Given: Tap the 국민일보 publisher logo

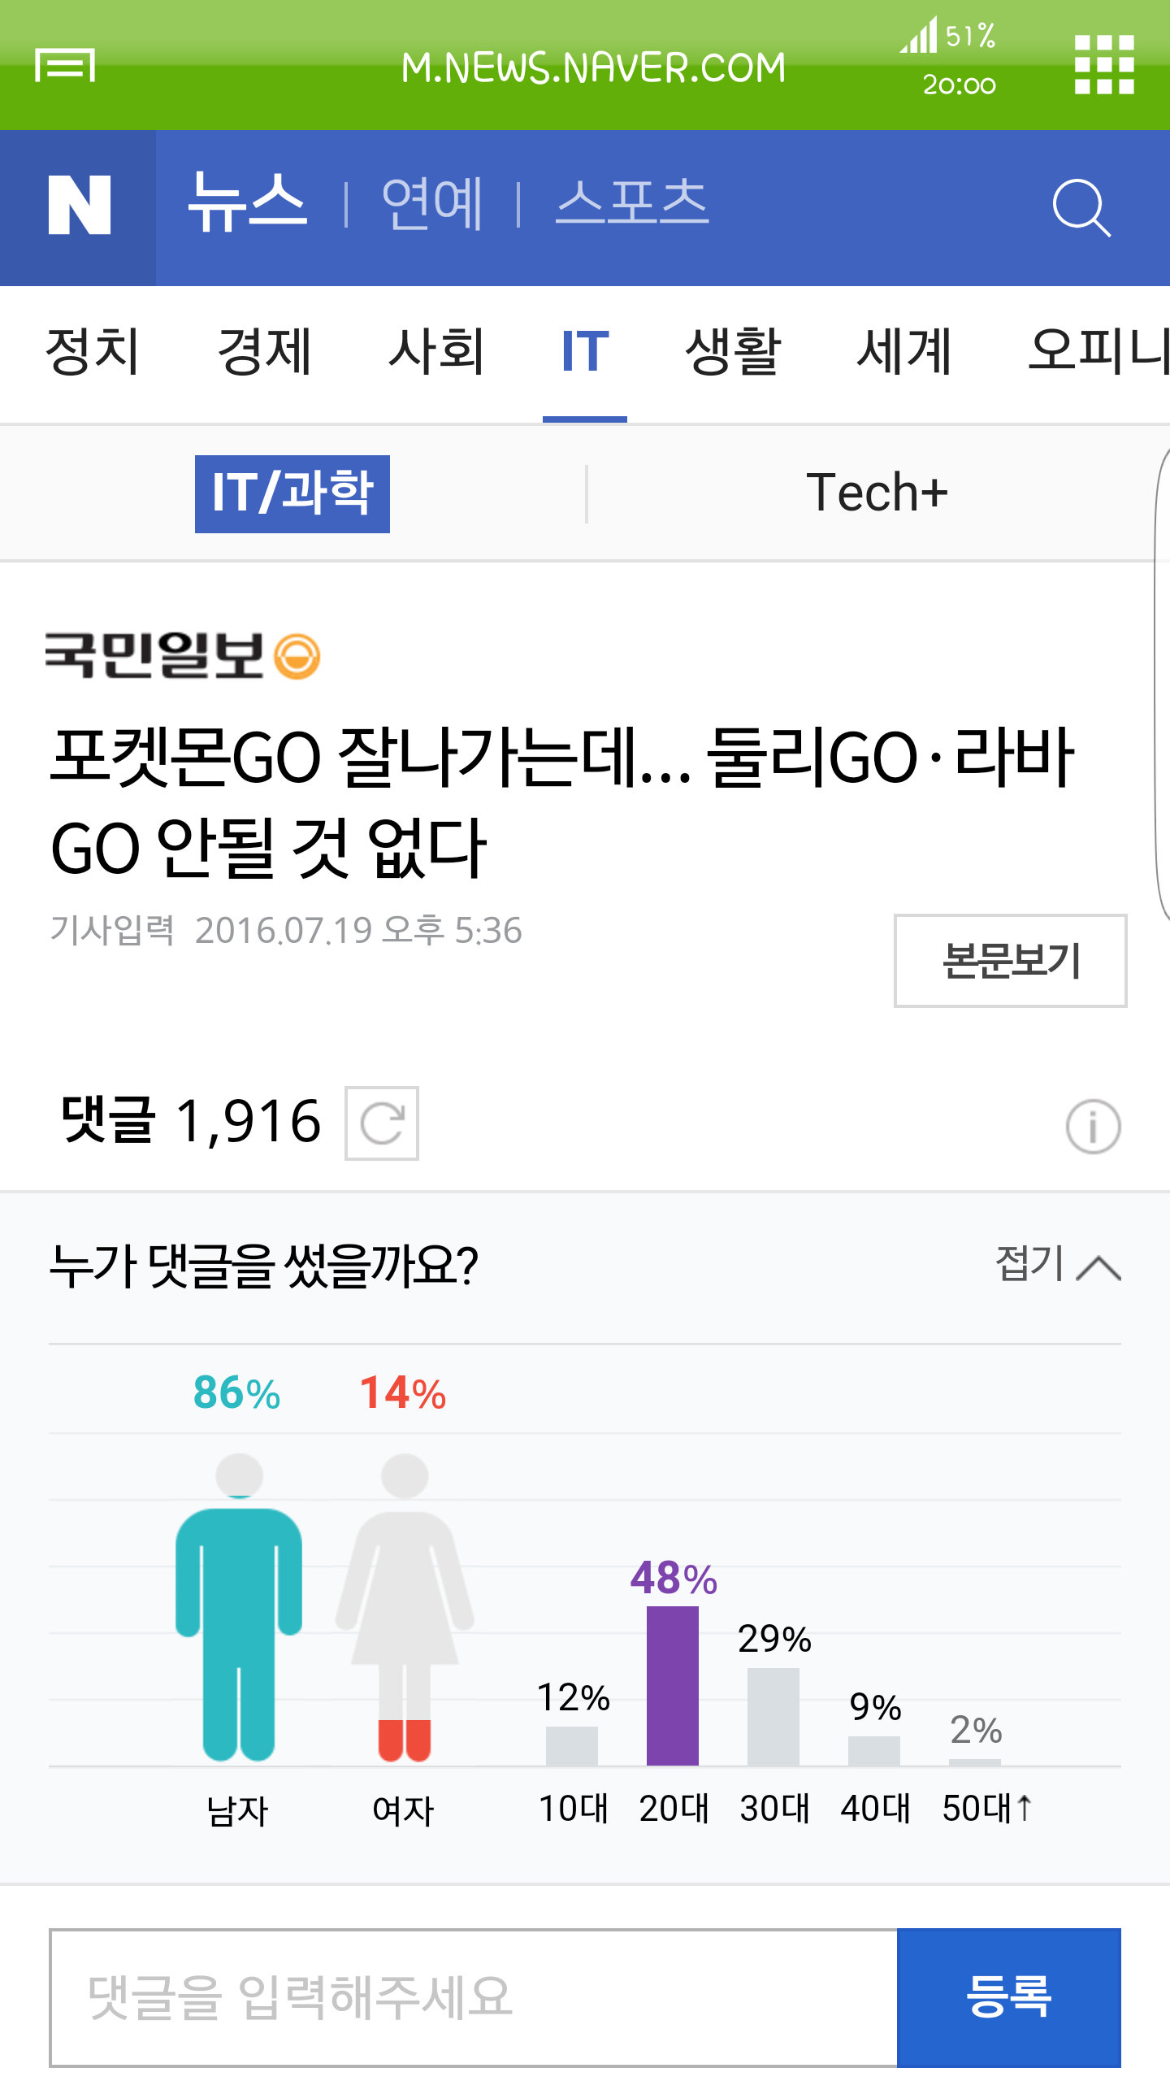Looking at the screenshot, I should (183, 655).
